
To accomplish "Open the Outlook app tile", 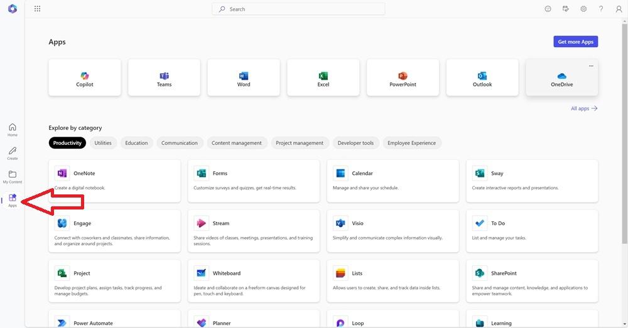I will 482,78.
